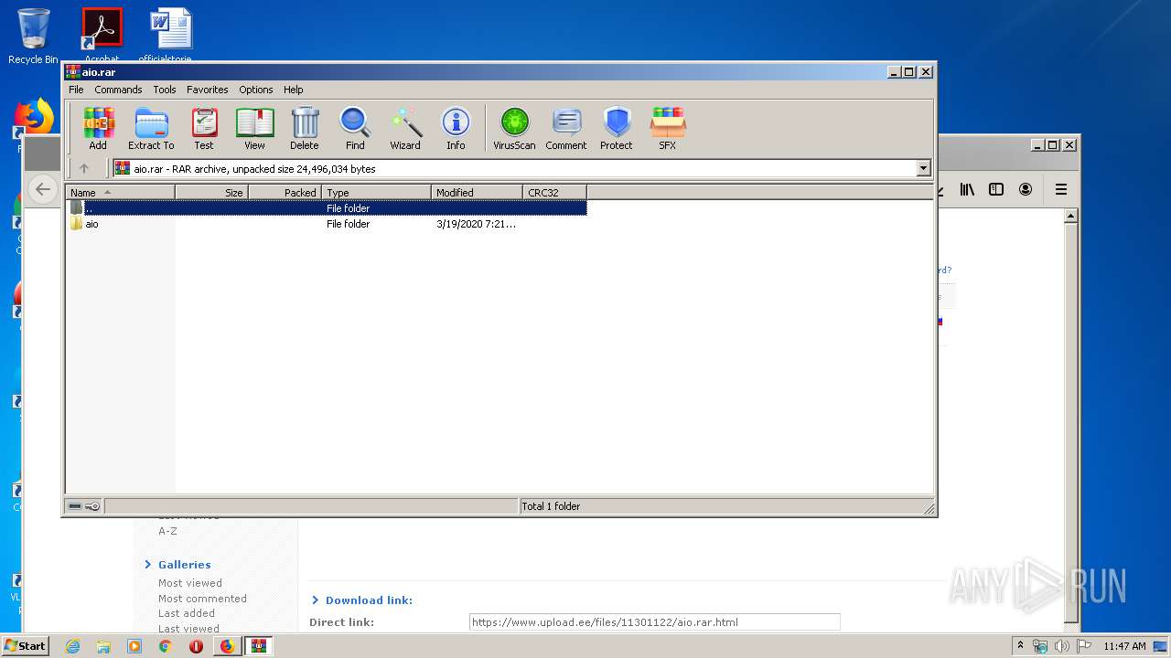Open the Recycle Bin desktop icon
Viewport: 1171px width, 658px height.
click(33, 37)
